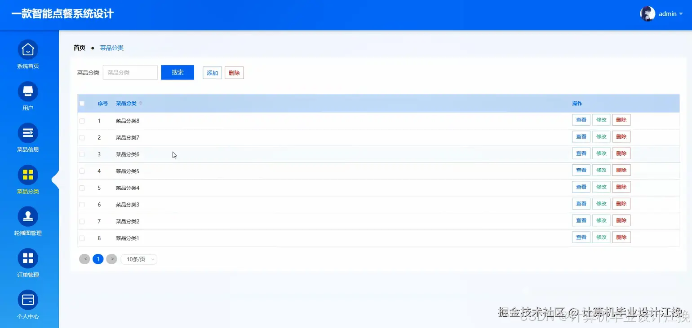
Task: Check the box for 菜品分类6 row
Action: click(82, 154)
